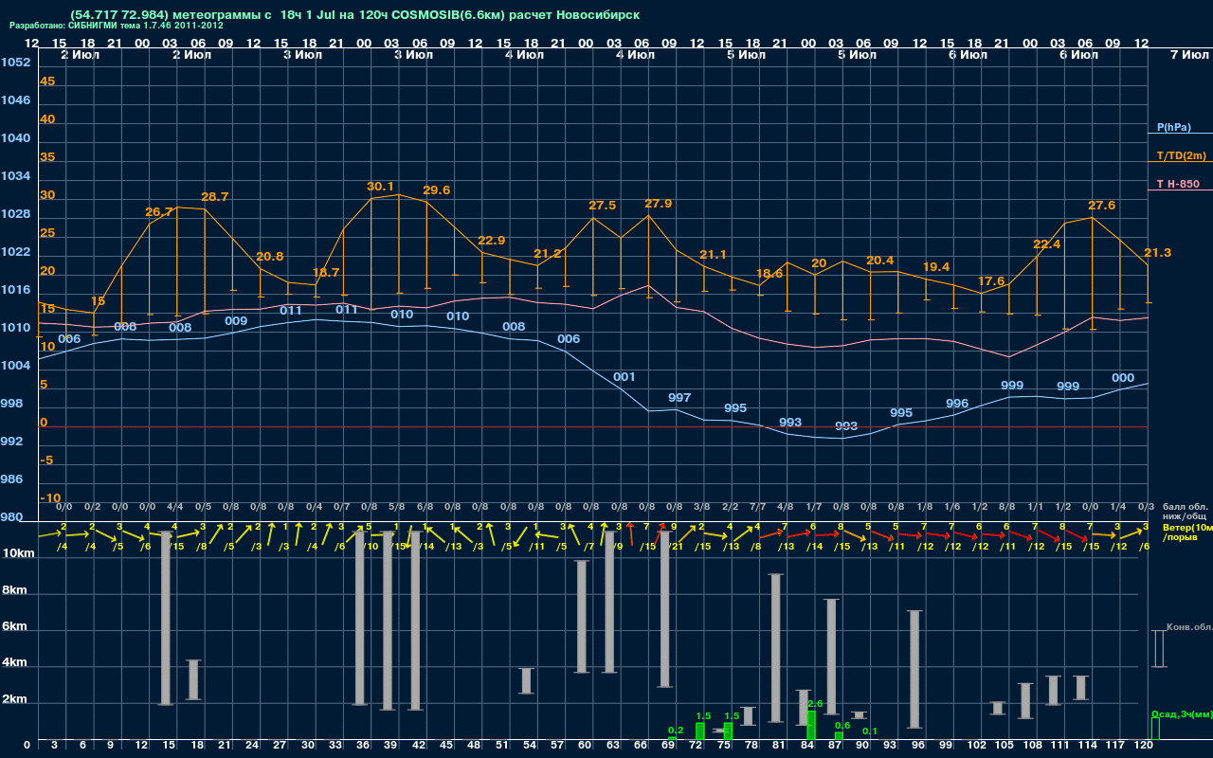Viewport: 1213px width, 758px height.
Task: Click the 18.6 temperature value
Action: click(769, 274)
